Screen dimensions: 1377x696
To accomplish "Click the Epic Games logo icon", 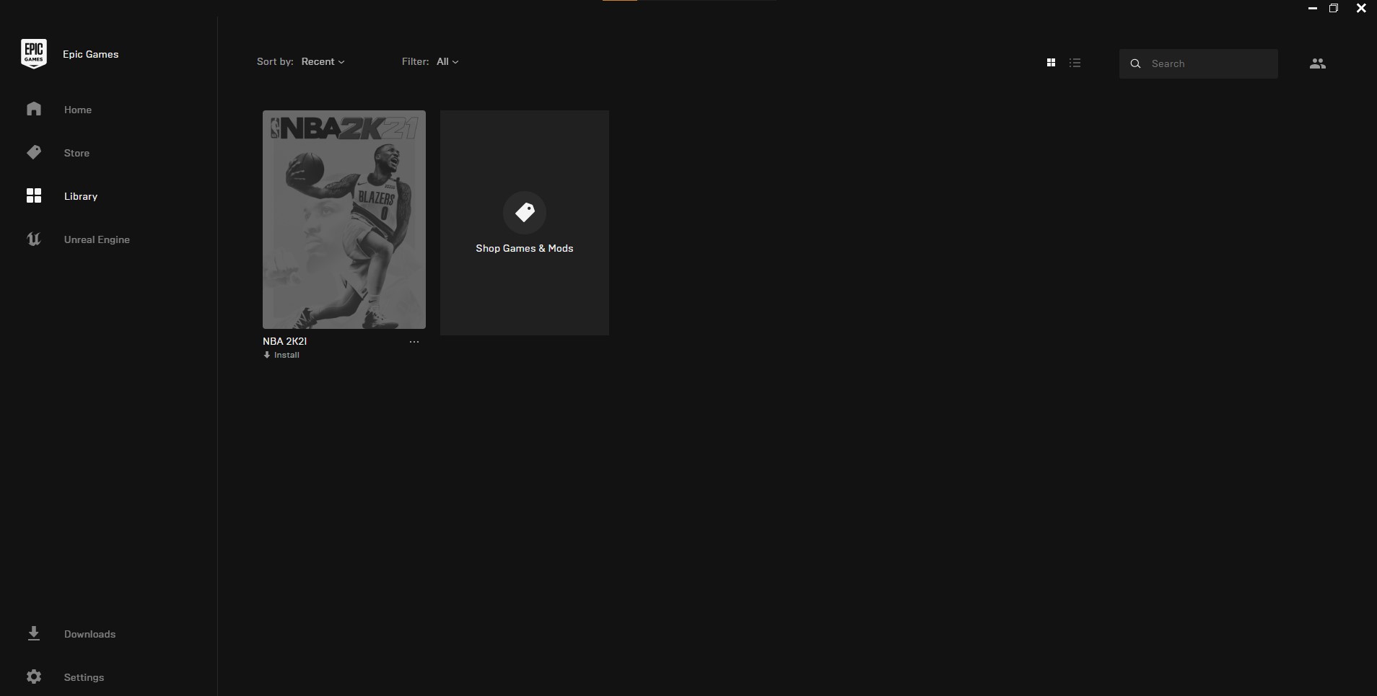I will pyautogui.click(x=34, y=54).
